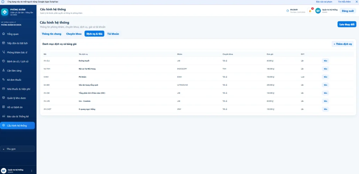Click Sửa for the Đường huyết row
Image resolution: width=359 pixels, height=174 pixels.
[325, 61]
